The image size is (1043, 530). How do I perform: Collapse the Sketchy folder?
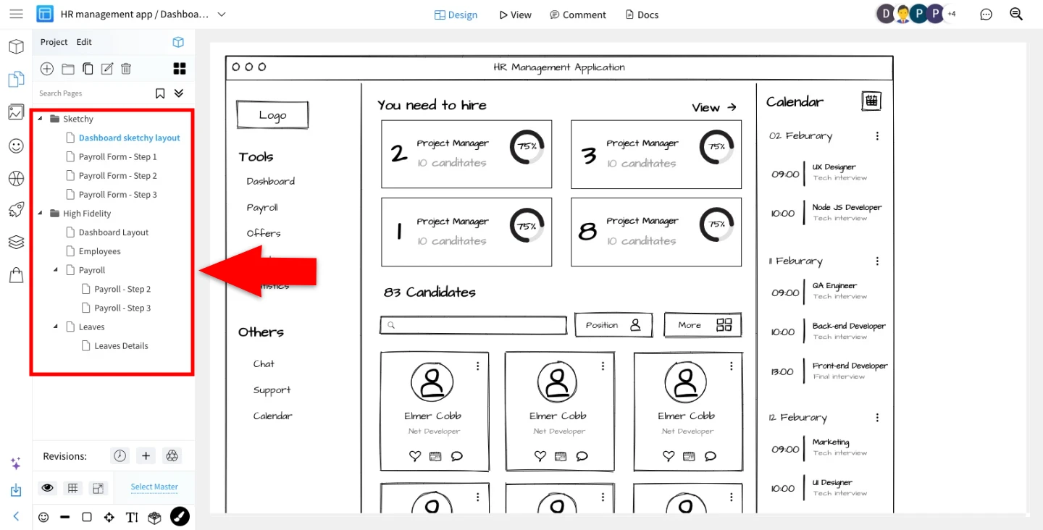point(40,119)
